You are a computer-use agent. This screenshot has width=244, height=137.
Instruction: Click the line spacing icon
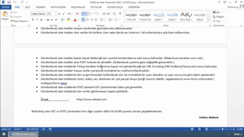pyautogui.click(x=102, y=20)
